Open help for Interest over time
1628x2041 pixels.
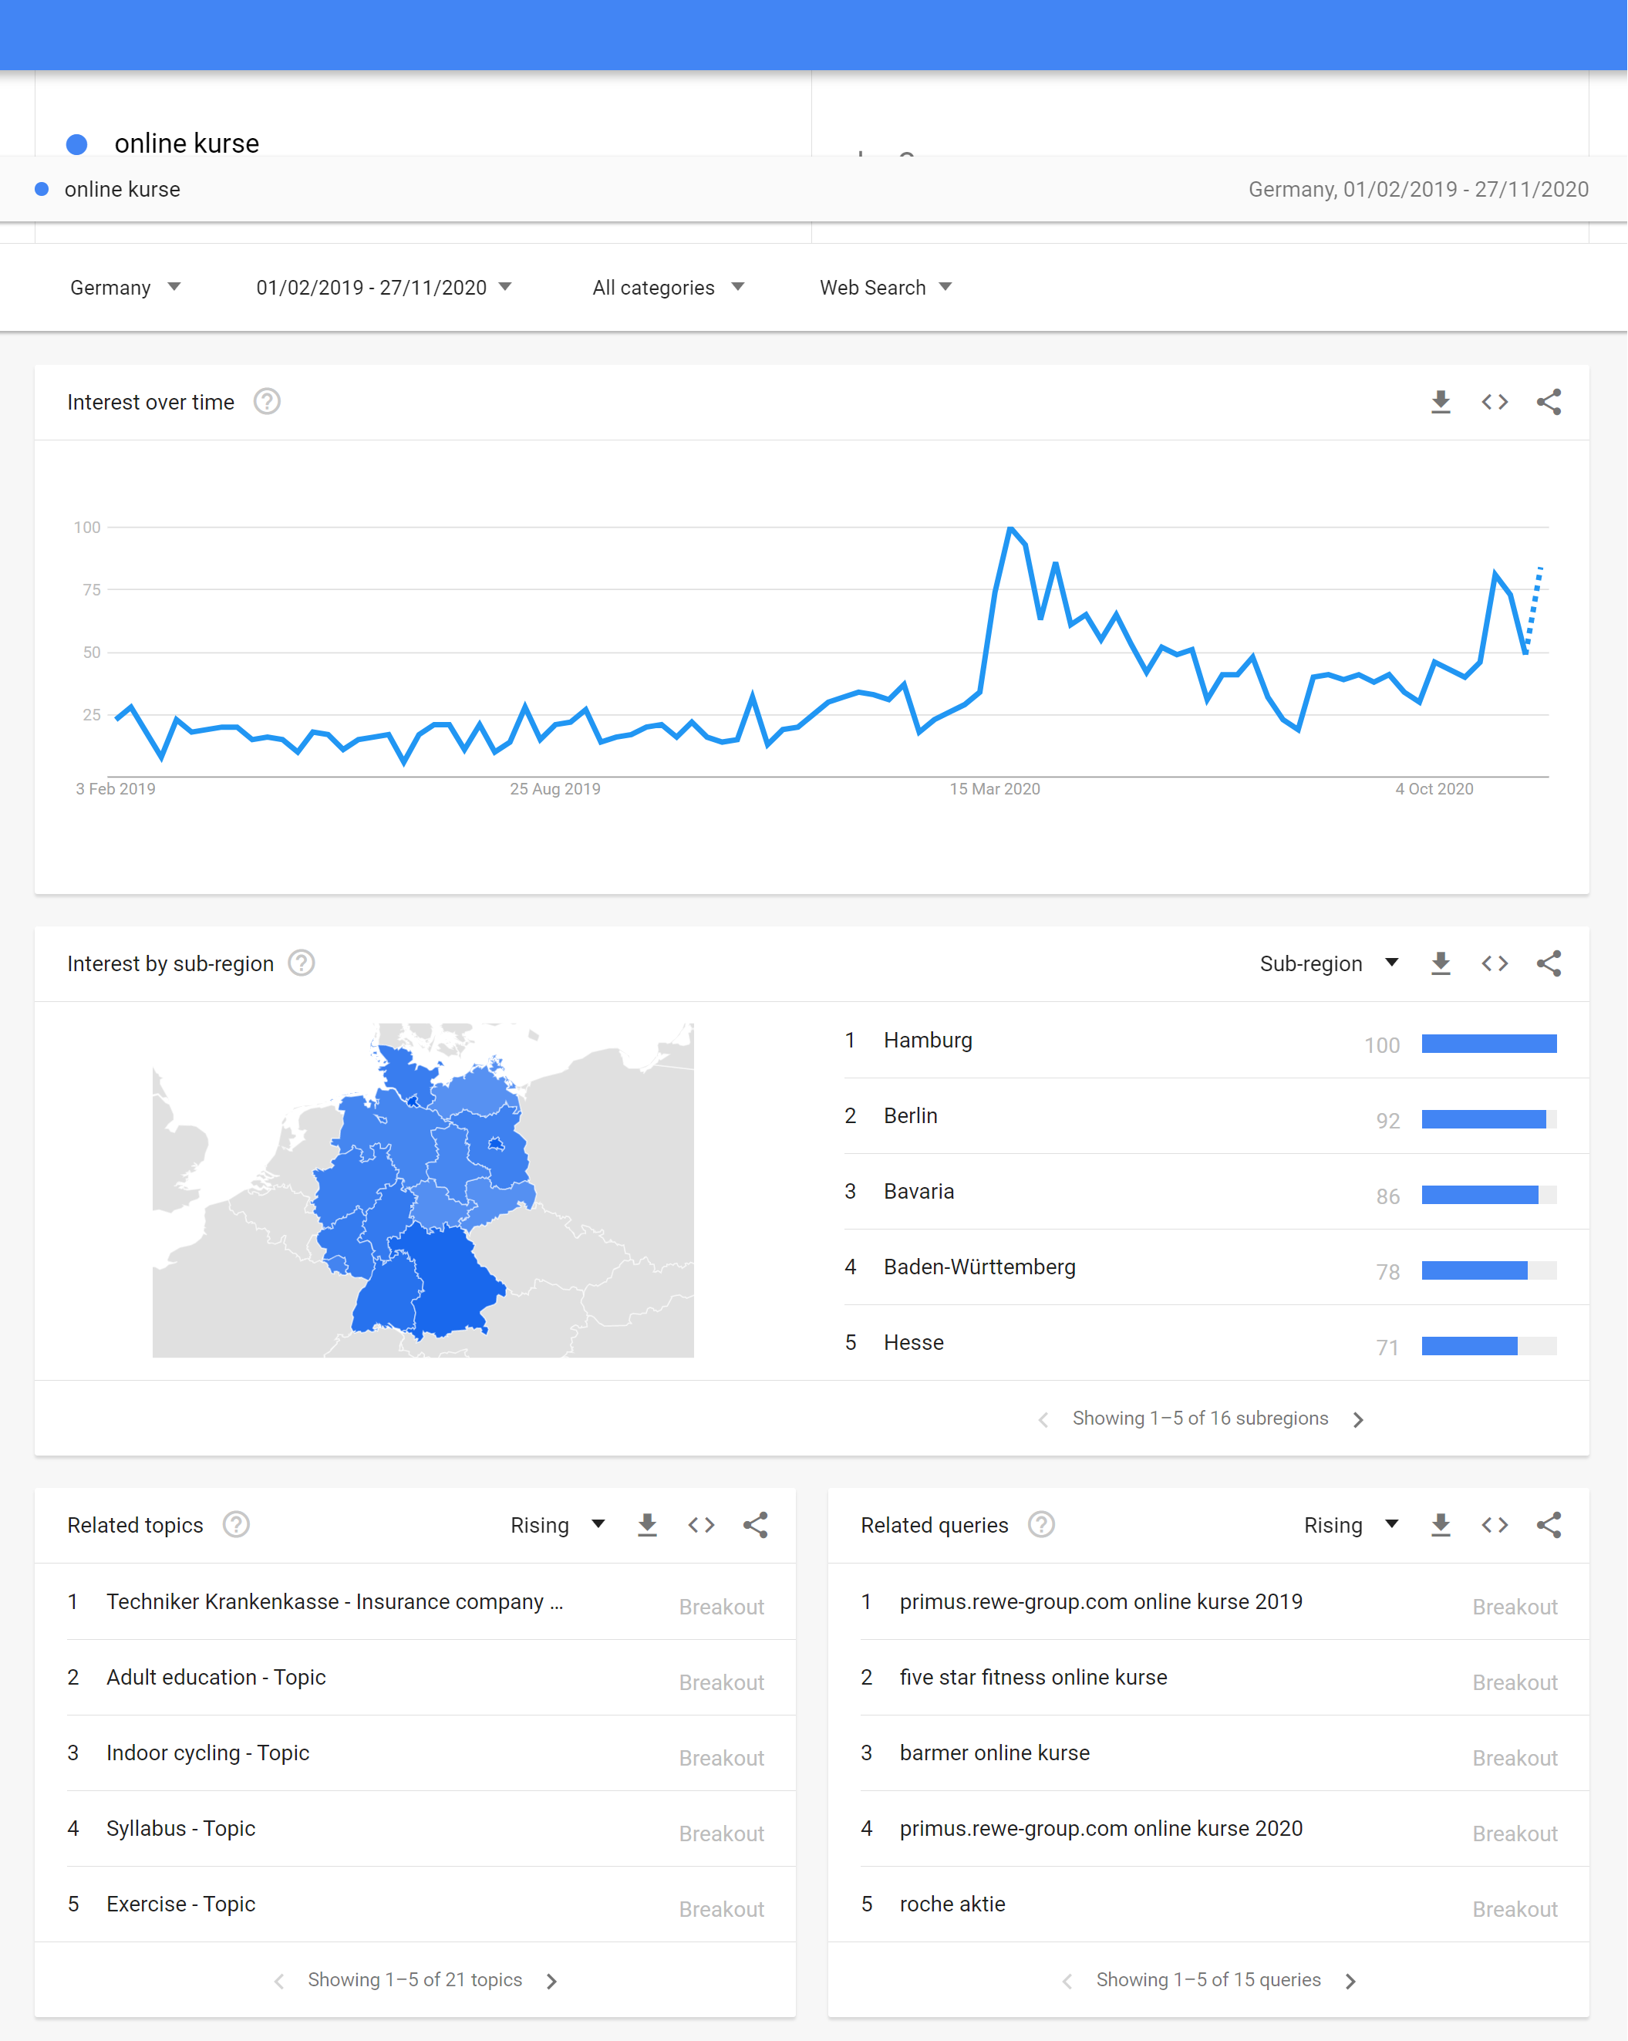pos(267,403)
